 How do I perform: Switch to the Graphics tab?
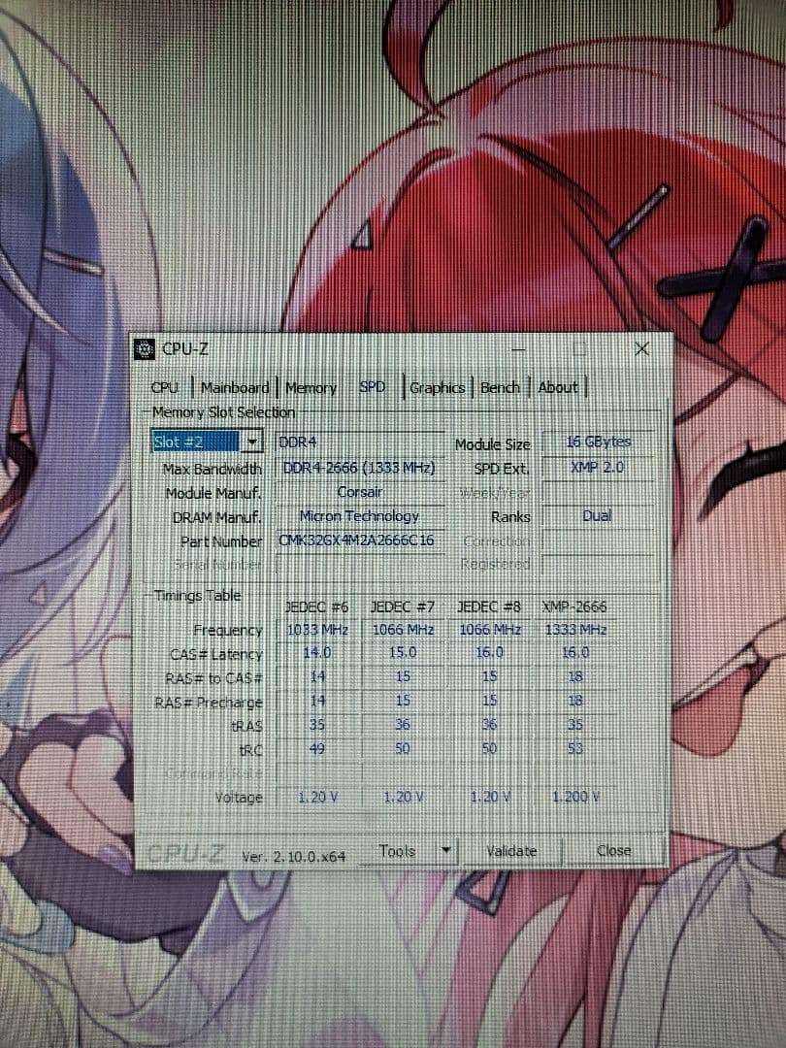point(437,387)
